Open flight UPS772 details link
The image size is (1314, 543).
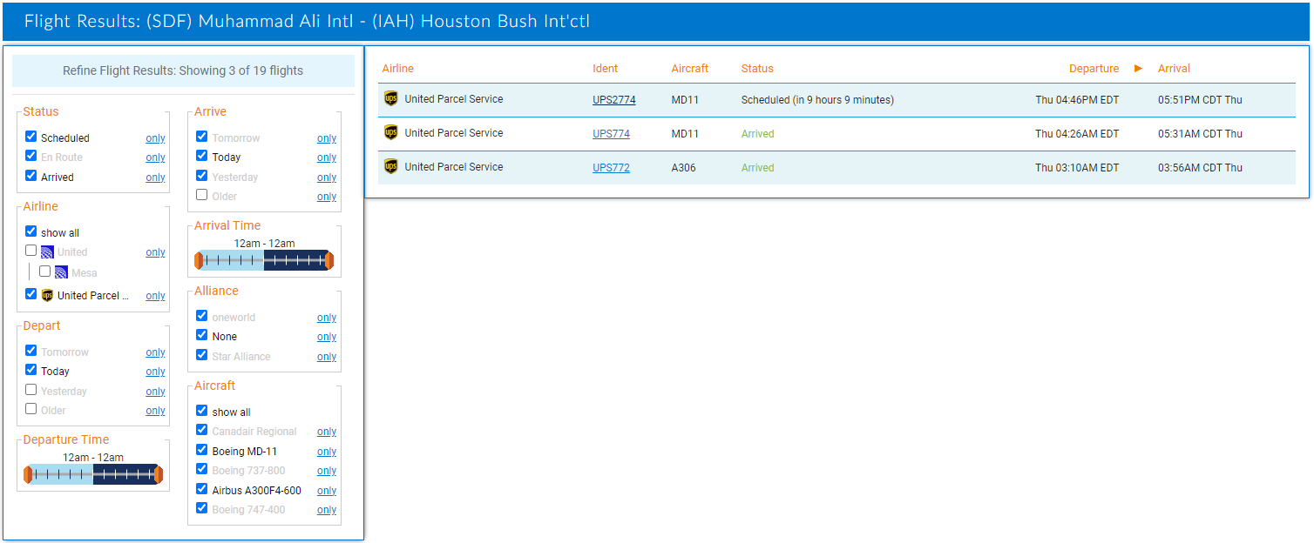tap(611, 168)
